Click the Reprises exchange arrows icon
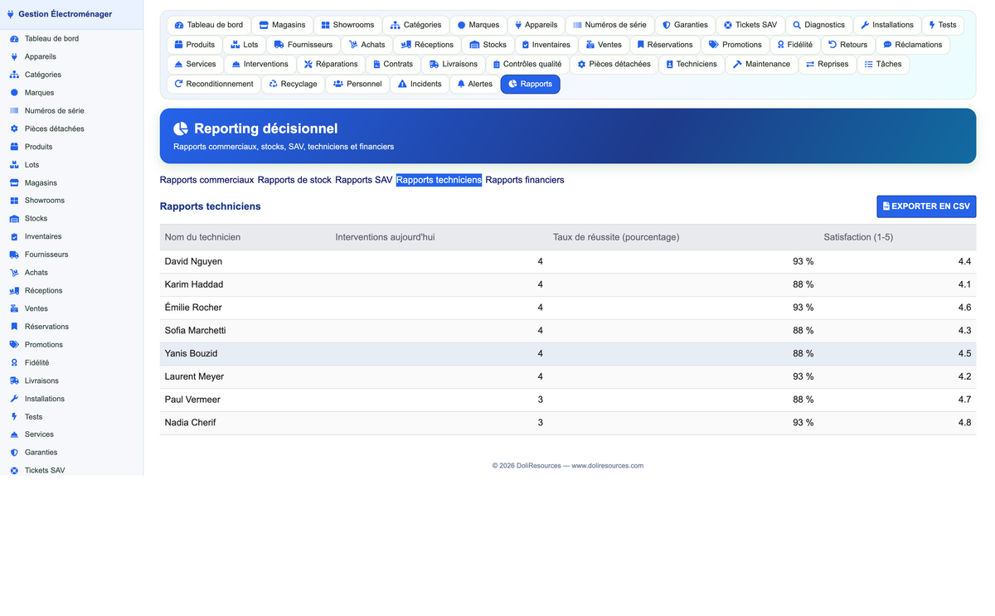 810,65
